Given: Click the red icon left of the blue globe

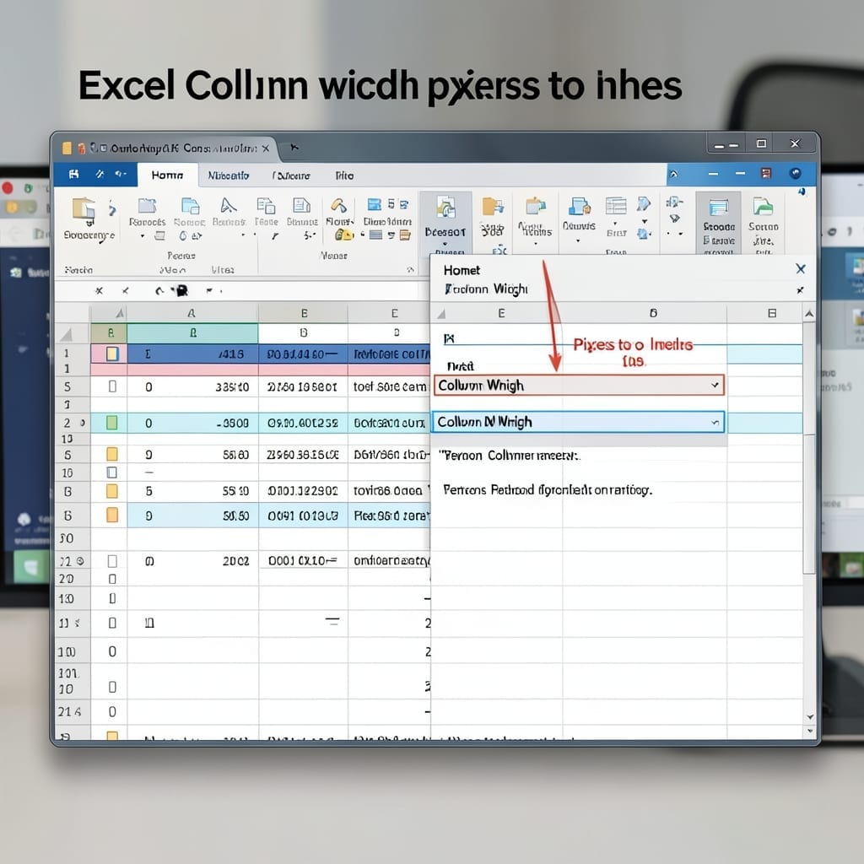Looking at the screenshot, I should 766,174.
